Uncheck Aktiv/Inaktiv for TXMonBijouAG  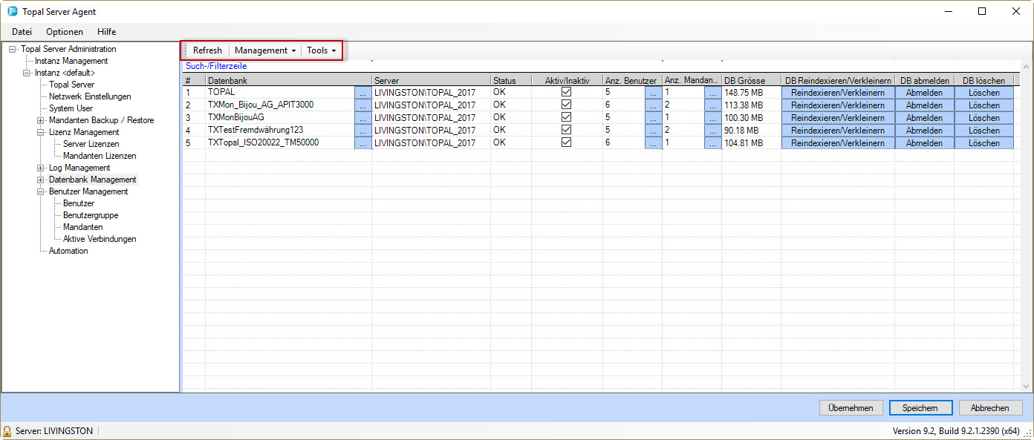click(567, 117)
